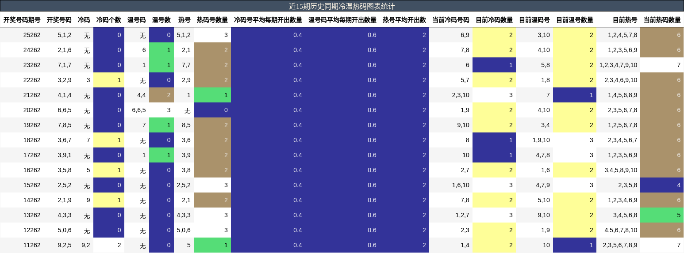
Task: Click the 冷码号平均每期开出数量 header
Action: pos(268,20)
